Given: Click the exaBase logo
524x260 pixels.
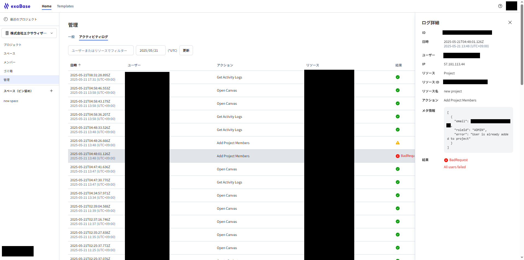Looking at the screenshot, I should tap(17, 6).
